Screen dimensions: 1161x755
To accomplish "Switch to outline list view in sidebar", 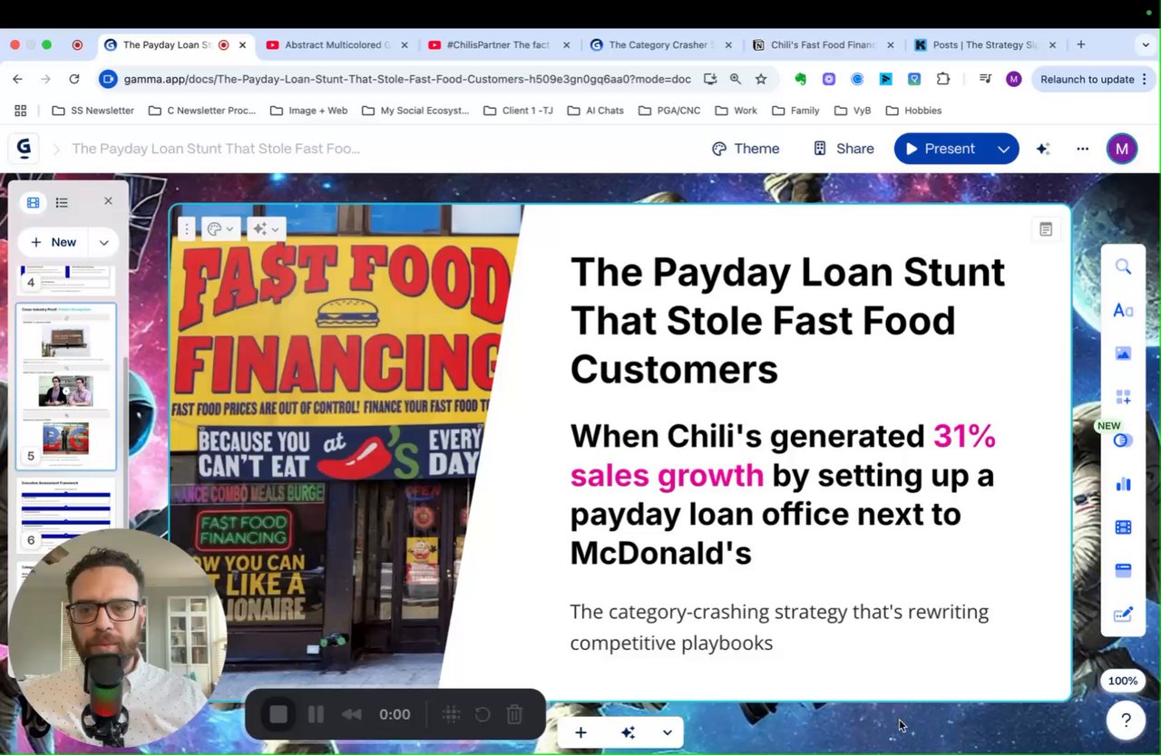I will 62,202.
